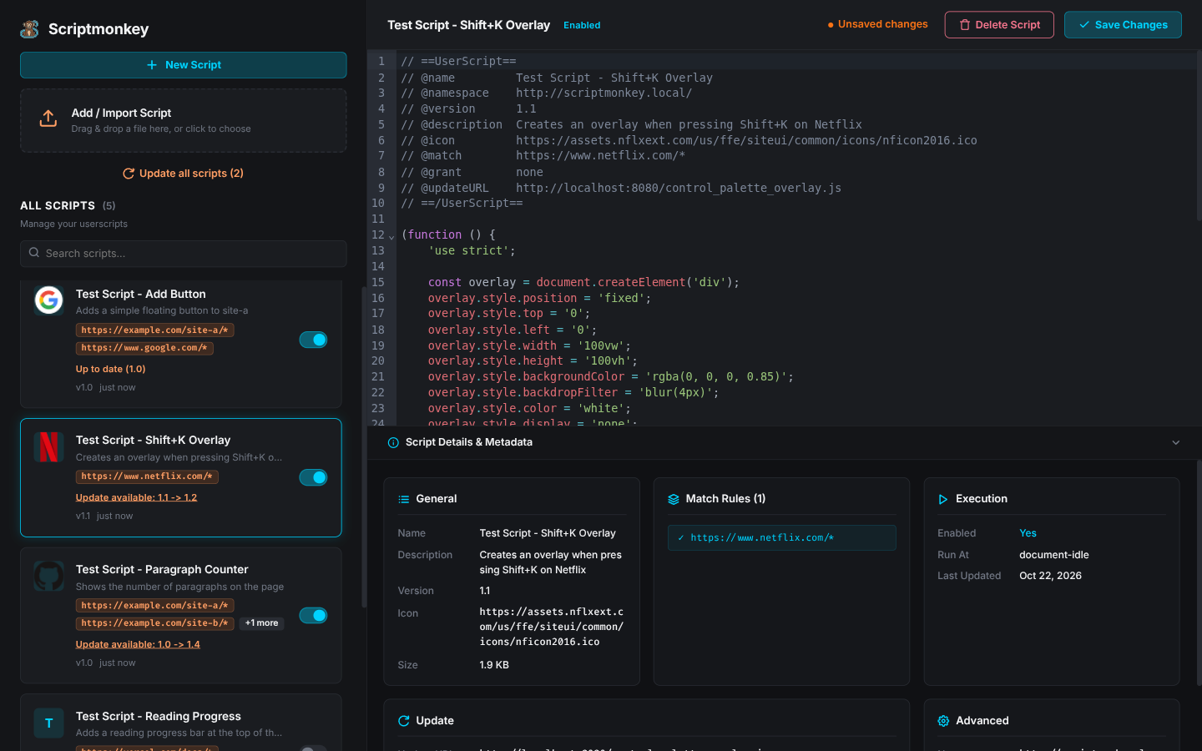
Task: Click the ALL SCRIPTS heading
Action: pos(58,205)
